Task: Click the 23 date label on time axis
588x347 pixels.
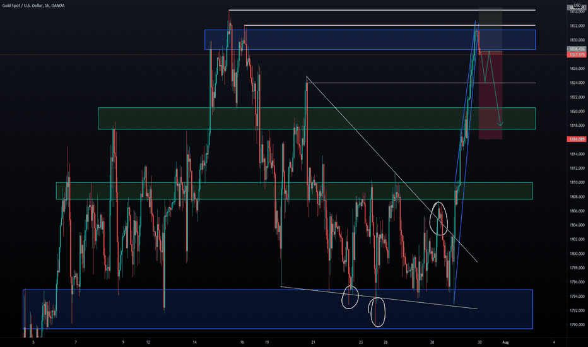Action: point(361,342)
